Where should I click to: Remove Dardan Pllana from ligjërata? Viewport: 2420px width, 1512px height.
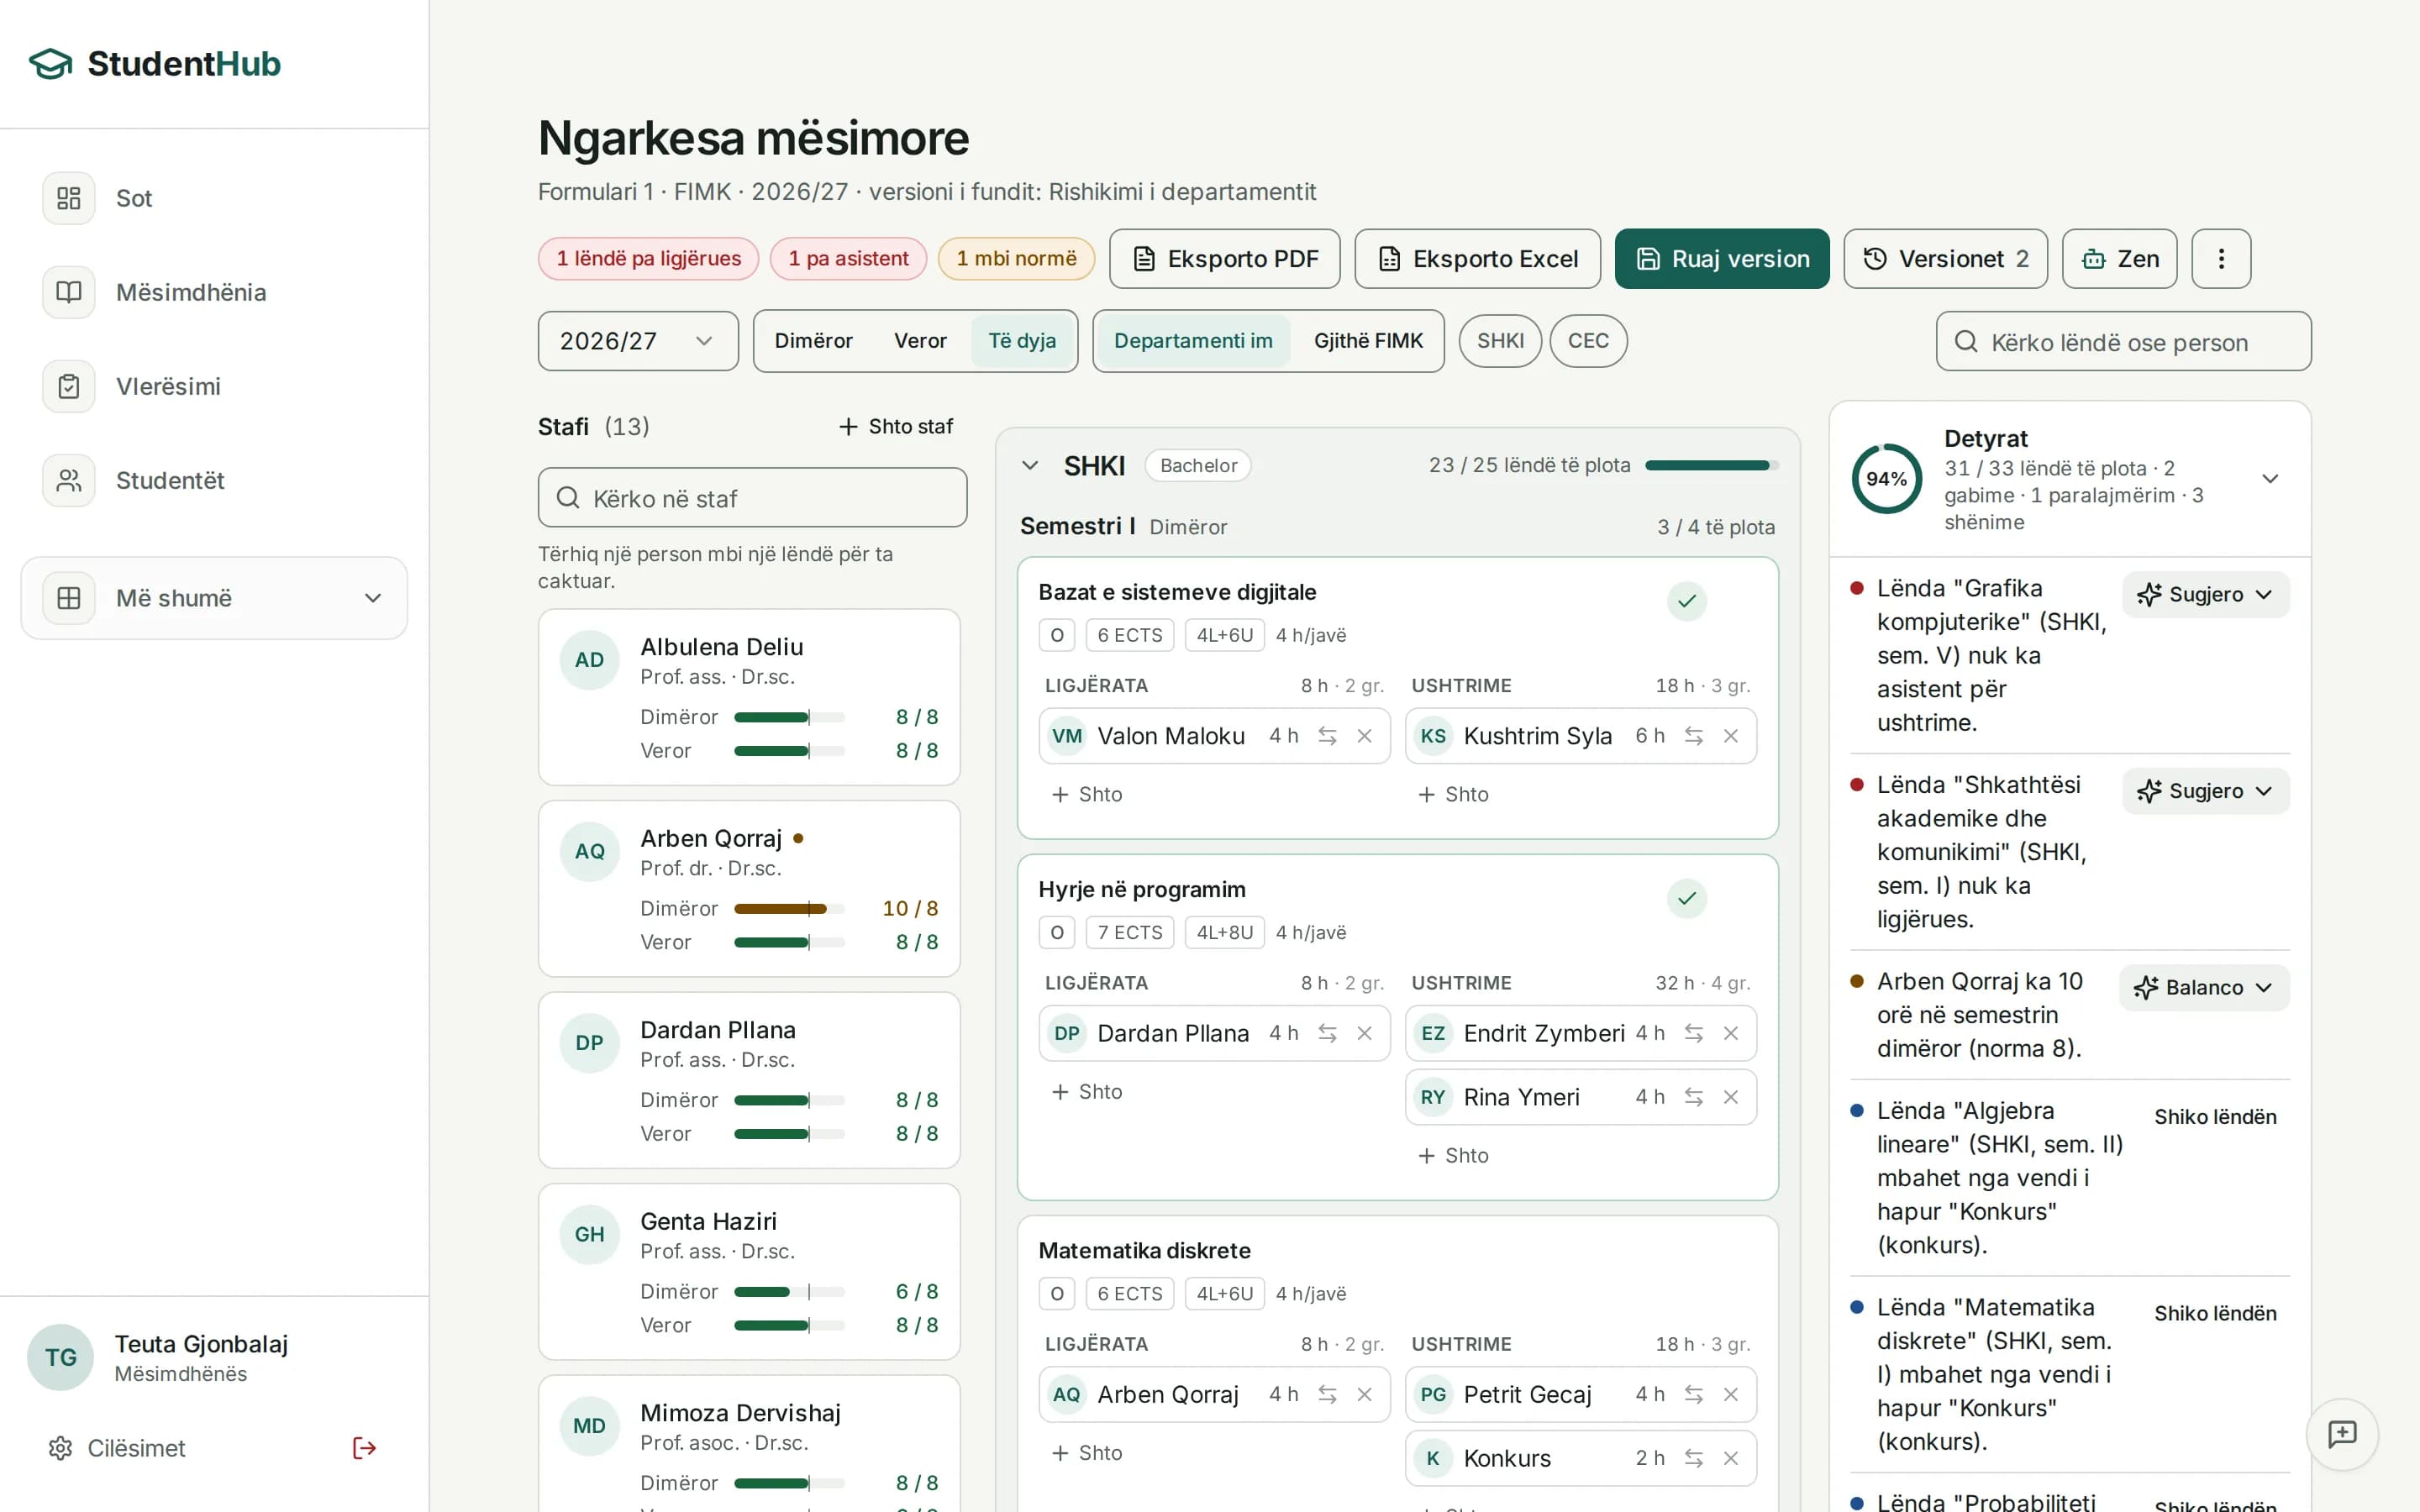pyautogui.click(x=1365, y=1033)
